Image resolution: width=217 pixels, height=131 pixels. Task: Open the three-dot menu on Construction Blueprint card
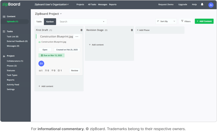click(77, 37)
